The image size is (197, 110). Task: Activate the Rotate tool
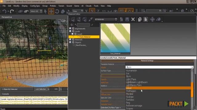(x=57, y=11)
